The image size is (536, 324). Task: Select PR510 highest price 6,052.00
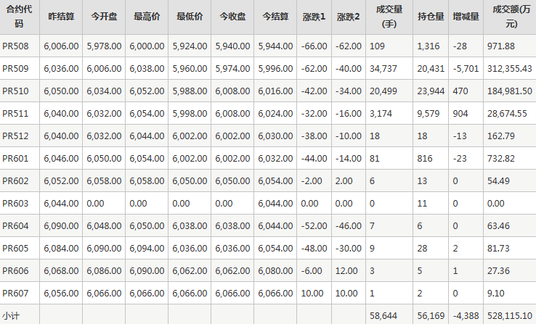[147, 91]
